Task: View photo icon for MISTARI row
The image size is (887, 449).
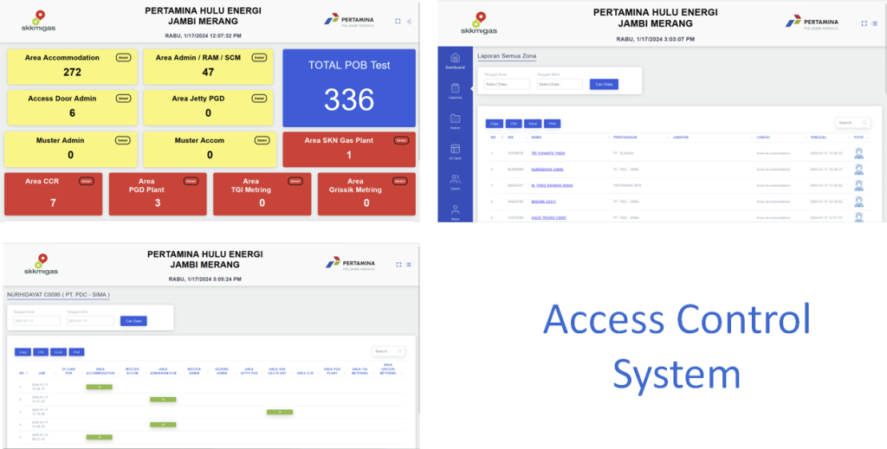Action: [x=858, y=202]
